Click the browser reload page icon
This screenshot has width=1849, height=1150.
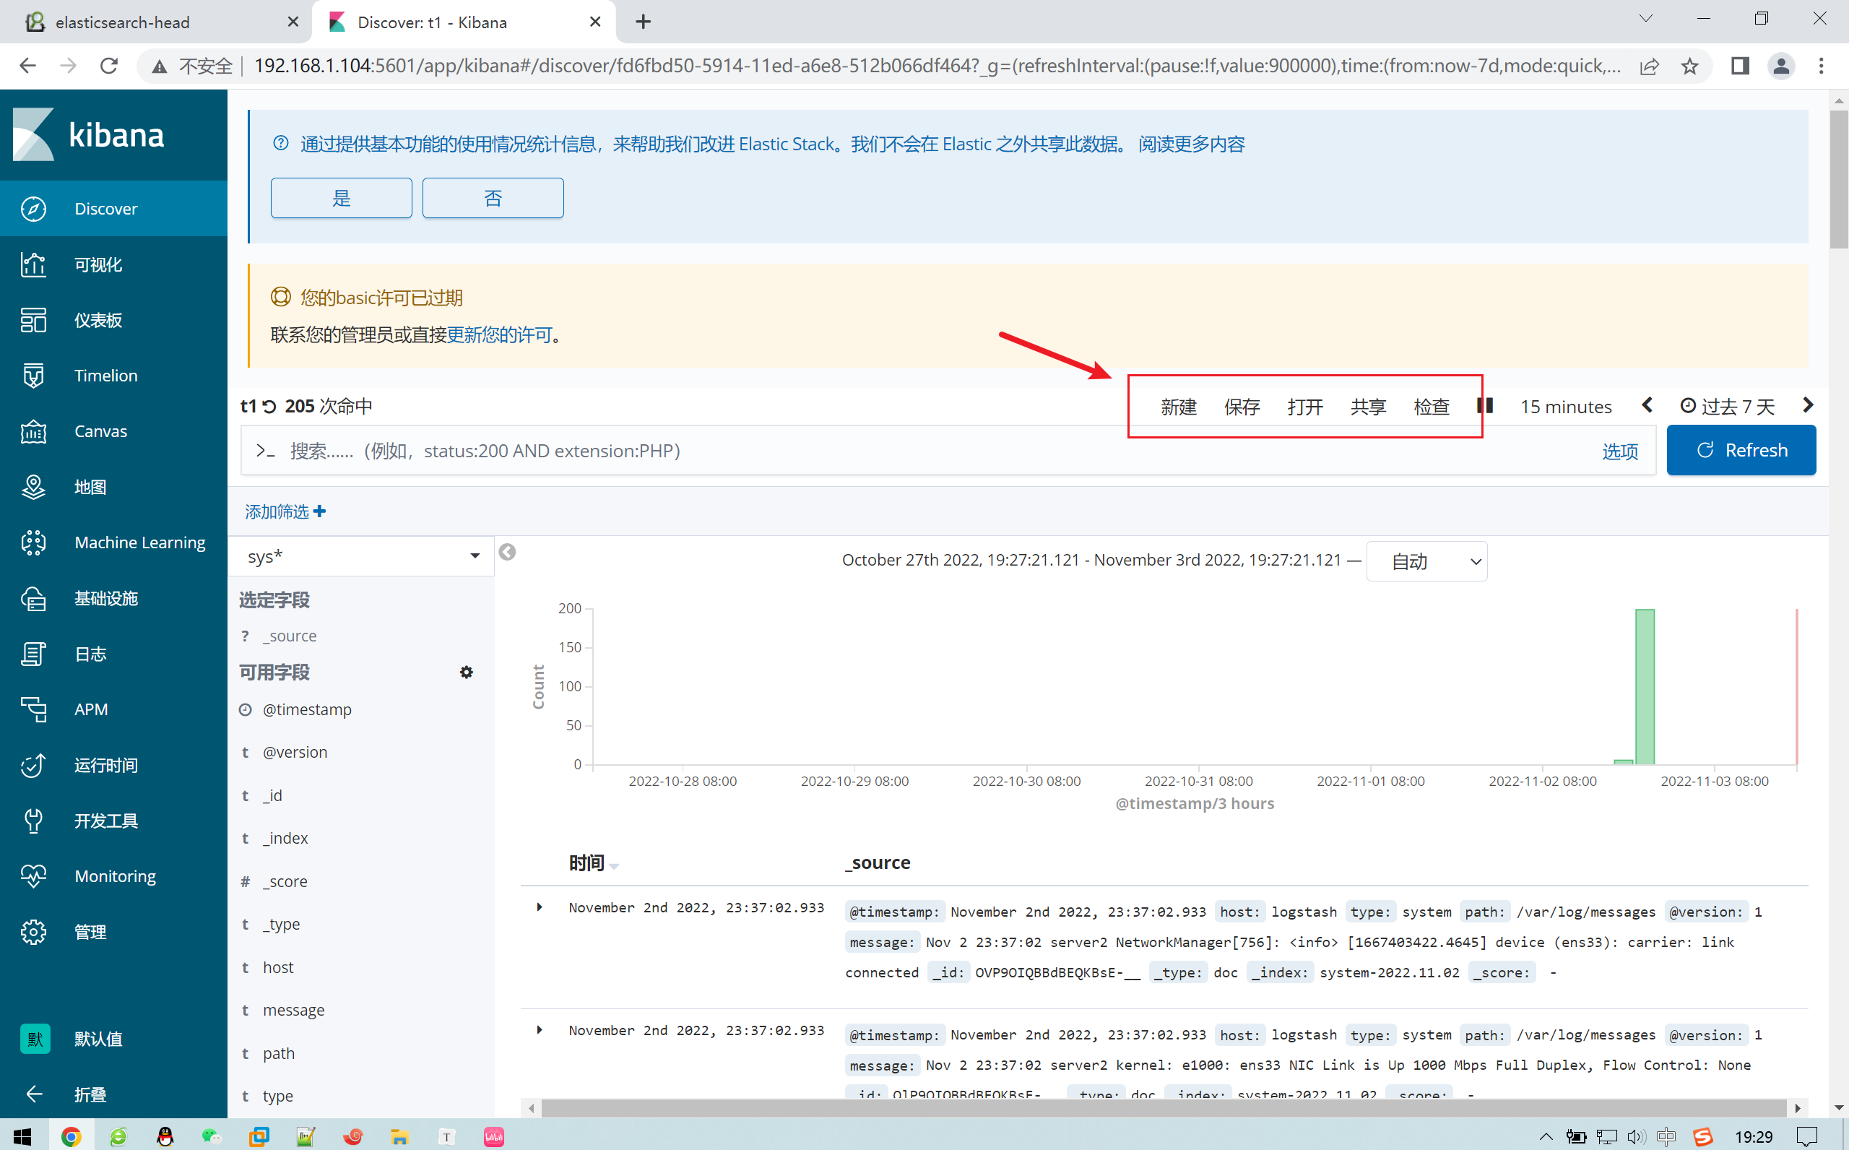point(109,66)
